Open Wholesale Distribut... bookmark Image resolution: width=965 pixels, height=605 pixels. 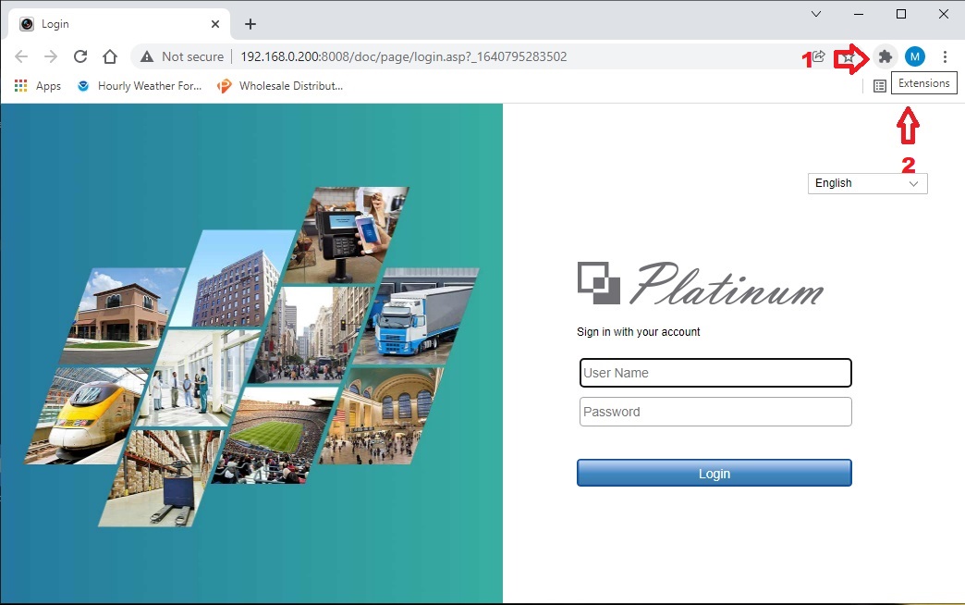tap(279, 86)
